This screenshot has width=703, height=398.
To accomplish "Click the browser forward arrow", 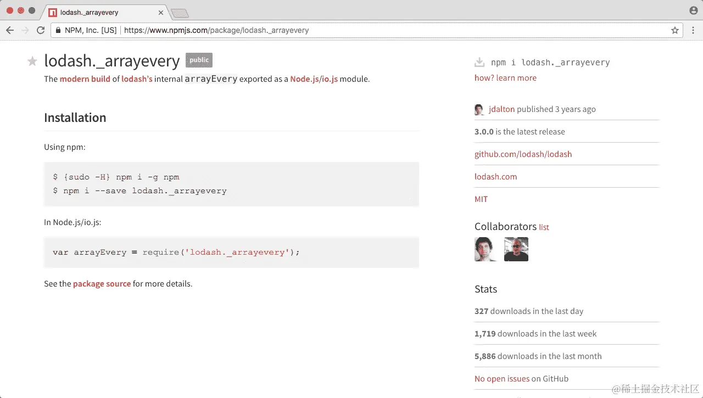I will [25, 30].
